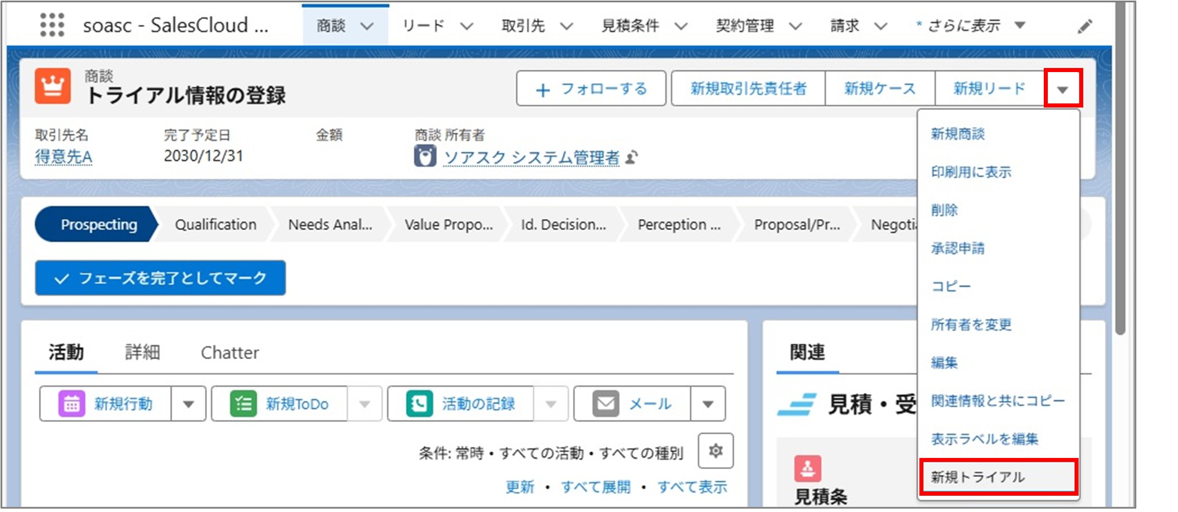Switch to the 活動 tab
Viewport: 1178px width, 512px height.
pos(66,352)
